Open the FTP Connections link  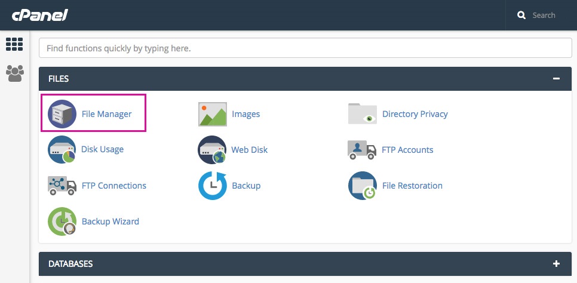(x=114, y=186)
